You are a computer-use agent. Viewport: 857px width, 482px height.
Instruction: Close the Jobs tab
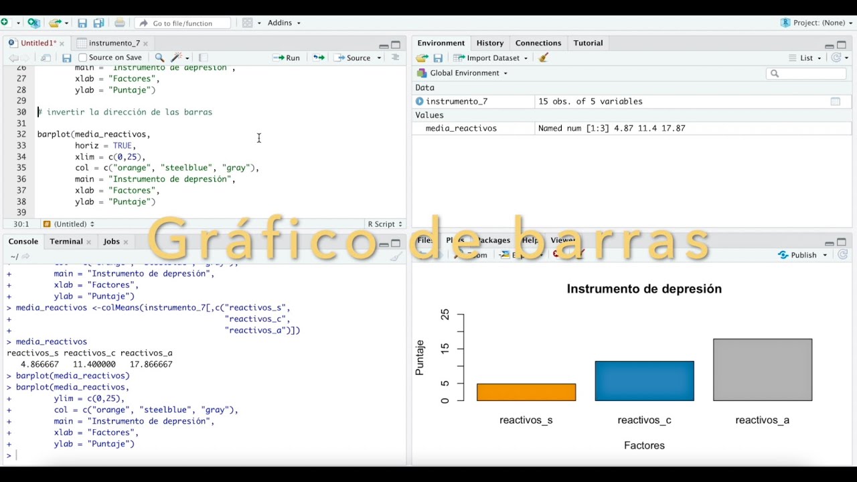[x=125, y=242]
